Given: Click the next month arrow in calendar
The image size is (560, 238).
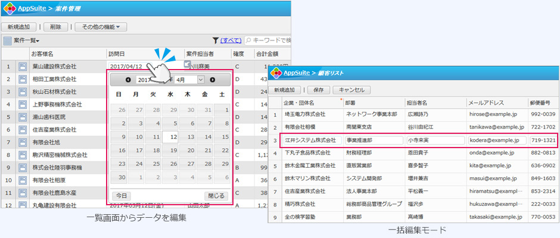Looking at the screenshot, I should pyautogui.click(x=212, y=80).
